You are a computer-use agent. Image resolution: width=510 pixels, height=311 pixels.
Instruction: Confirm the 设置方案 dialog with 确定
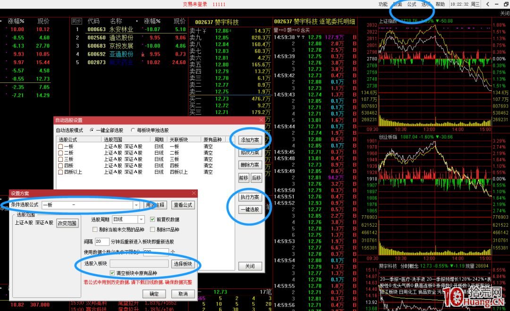point(154,294)
